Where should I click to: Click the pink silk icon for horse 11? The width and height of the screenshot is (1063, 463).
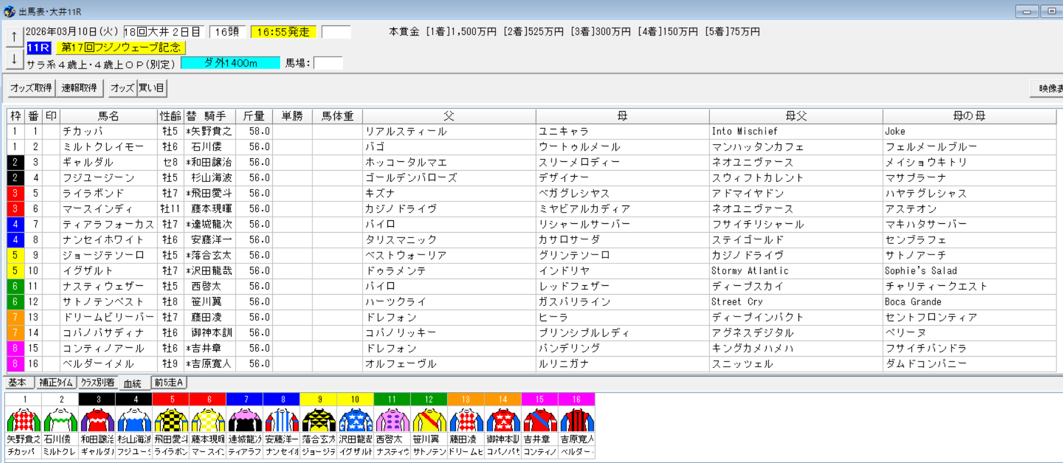coord(392,420)
